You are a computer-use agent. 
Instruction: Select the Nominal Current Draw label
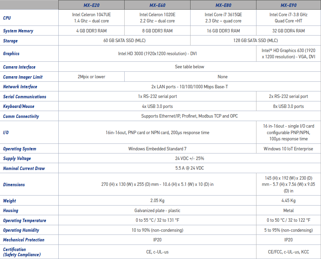[x=24, y=168]
